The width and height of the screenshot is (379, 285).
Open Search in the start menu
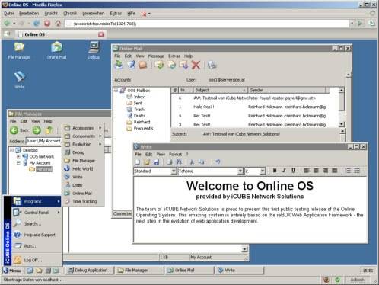click(x=37, y=223)
